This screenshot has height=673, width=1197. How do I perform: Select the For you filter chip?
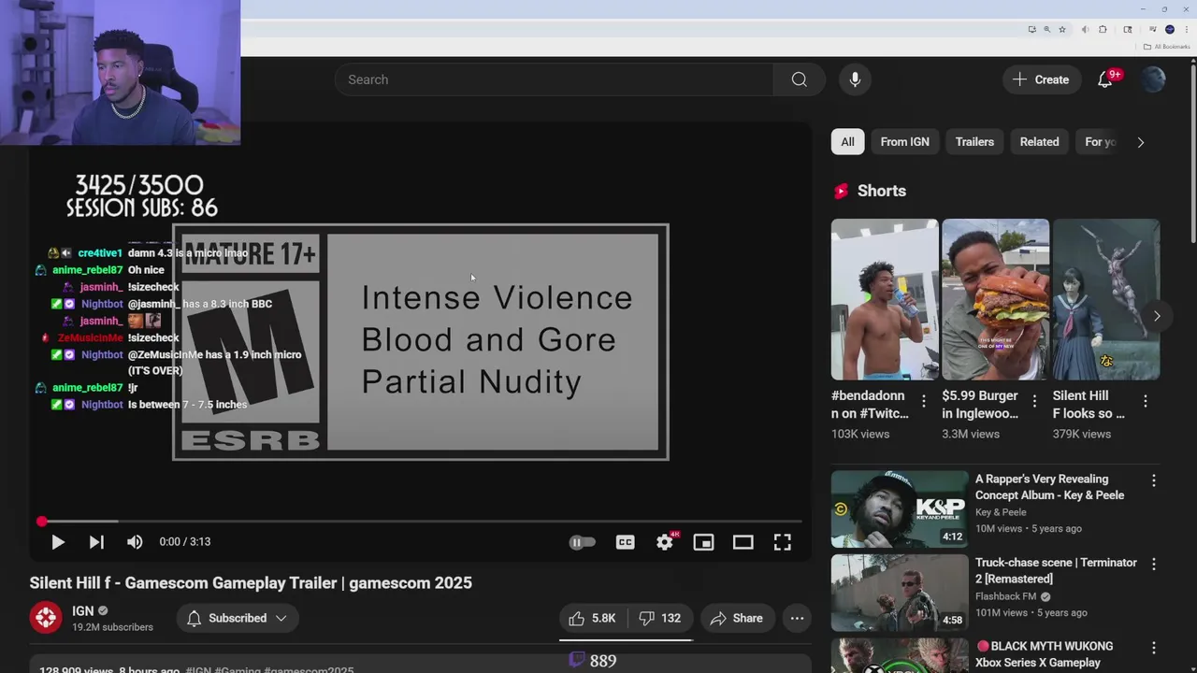tap(1100, 142)
